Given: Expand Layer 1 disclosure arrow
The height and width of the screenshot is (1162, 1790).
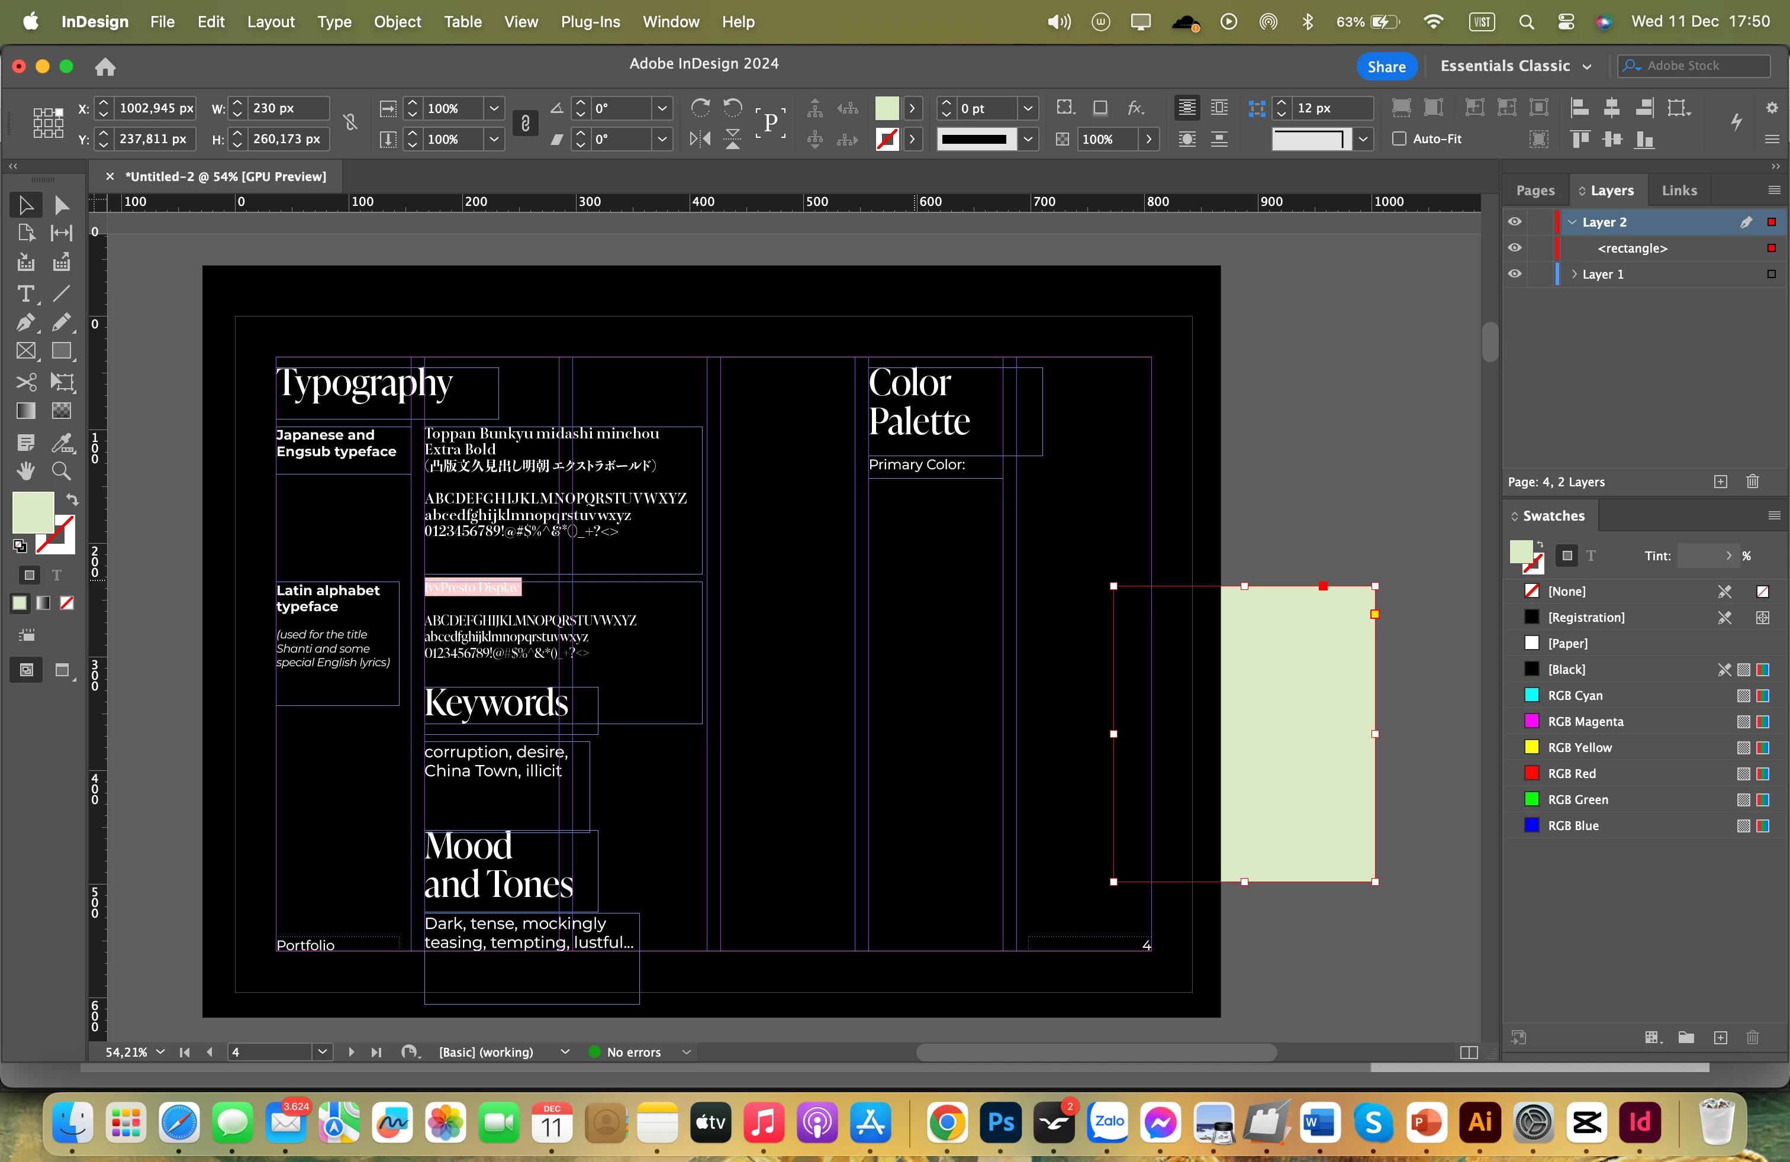Looking at the screenshot, I should tap(1574, 275).
